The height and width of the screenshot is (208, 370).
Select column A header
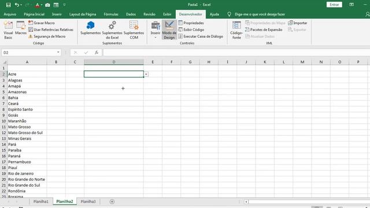(x=27, y=62)
